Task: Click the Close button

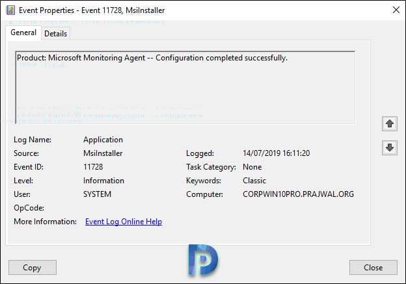Action: tap(373, 268)
